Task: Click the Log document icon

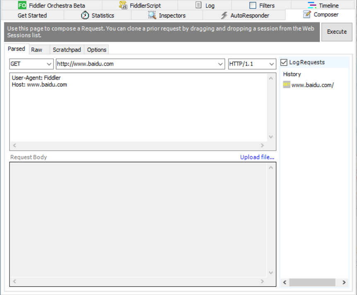Action: pyautogui.click(x=198, y=5)
